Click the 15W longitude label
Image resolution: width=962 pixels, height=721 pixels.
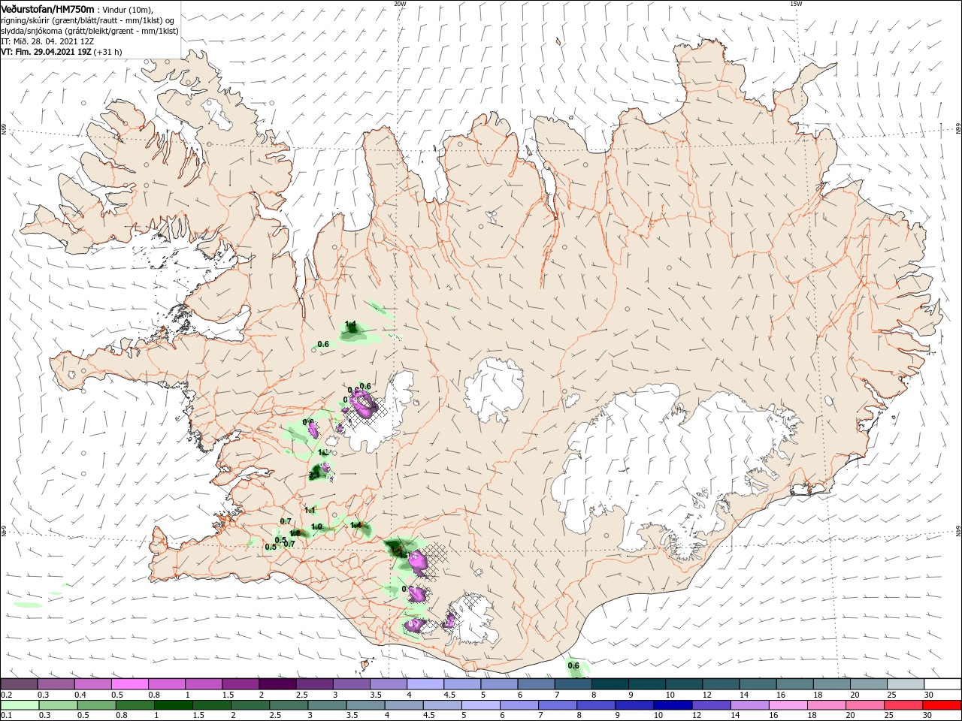pos(796,3)
